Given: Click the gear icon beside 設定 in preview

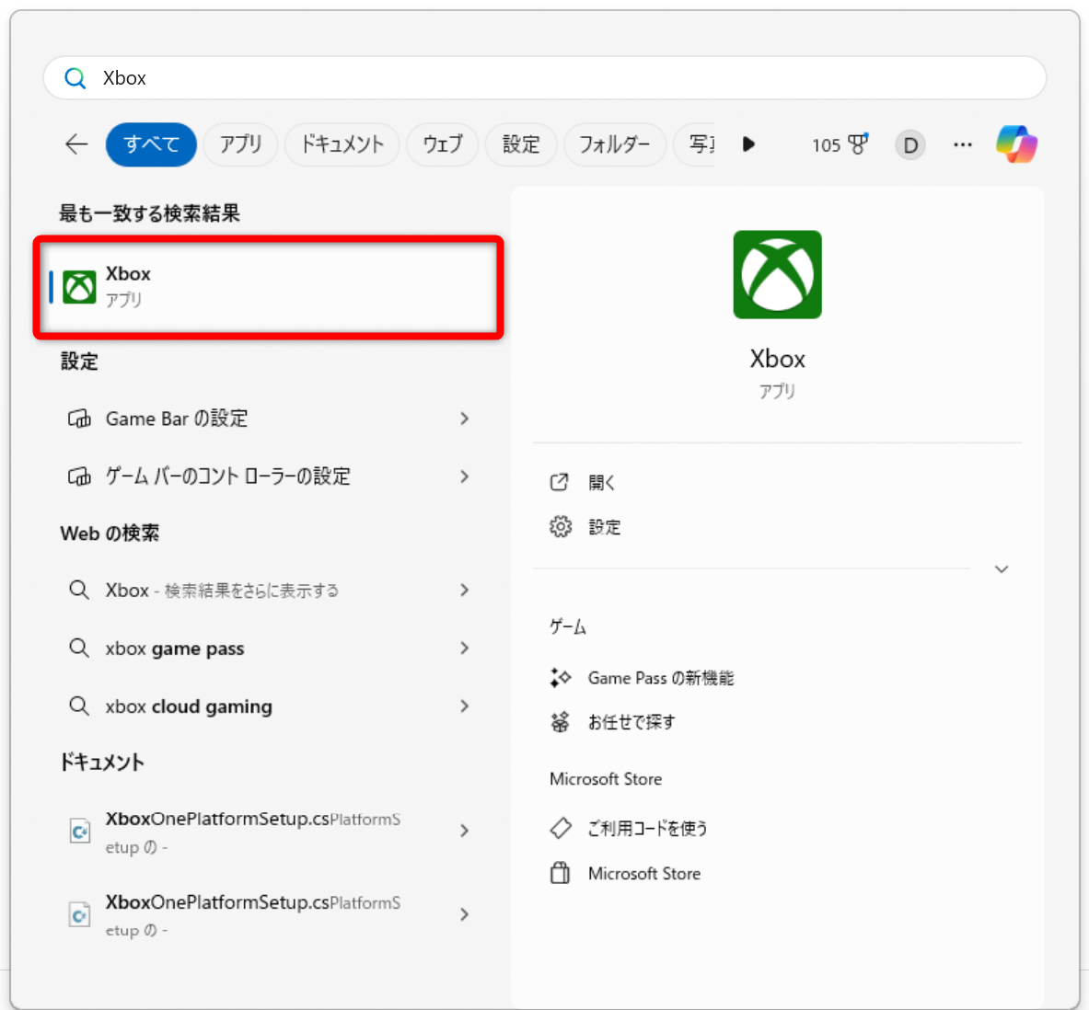Looking at the screenshot, I should pyautogui.click(x=561, y=527).
